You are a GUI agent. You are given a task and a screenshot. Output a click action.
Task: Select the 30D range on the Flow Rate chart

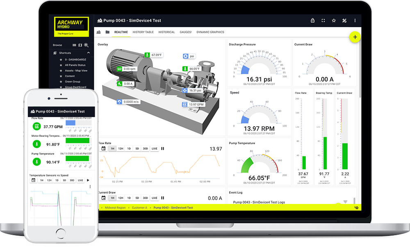click(145, 148)
